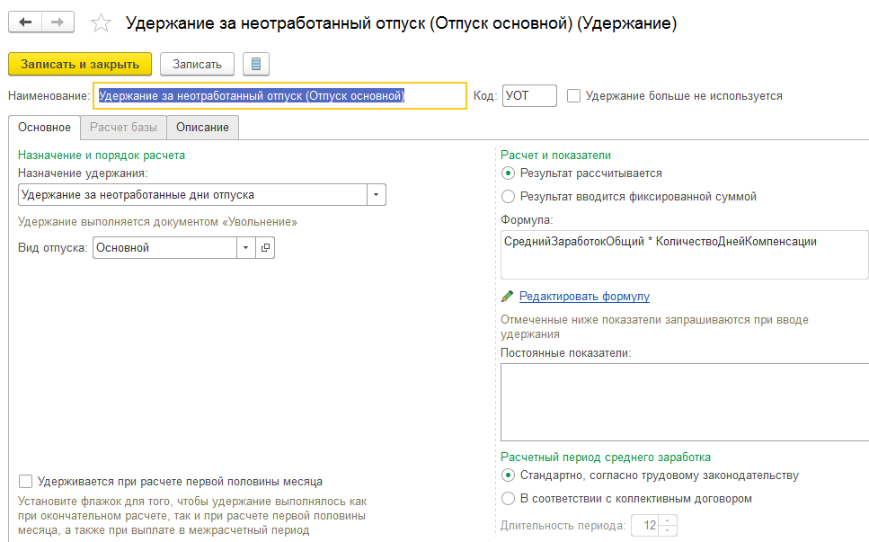The image size is (869, 542).
Task: Open the Вид отпуска item with the open-form icon
Action: [265, 248]
